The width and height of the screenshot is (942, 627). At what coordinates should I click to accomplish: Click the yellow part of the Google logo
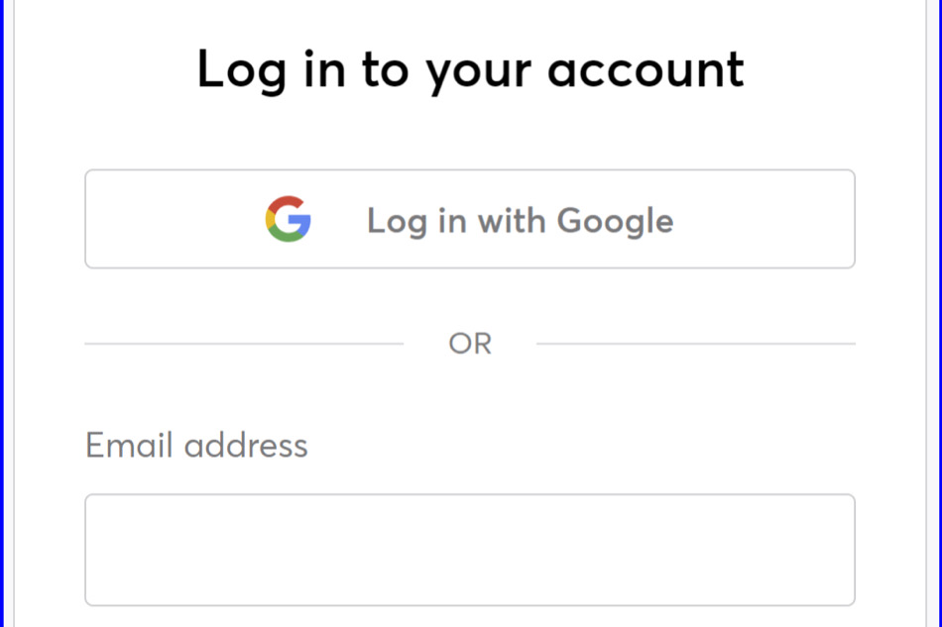(269, 219)
